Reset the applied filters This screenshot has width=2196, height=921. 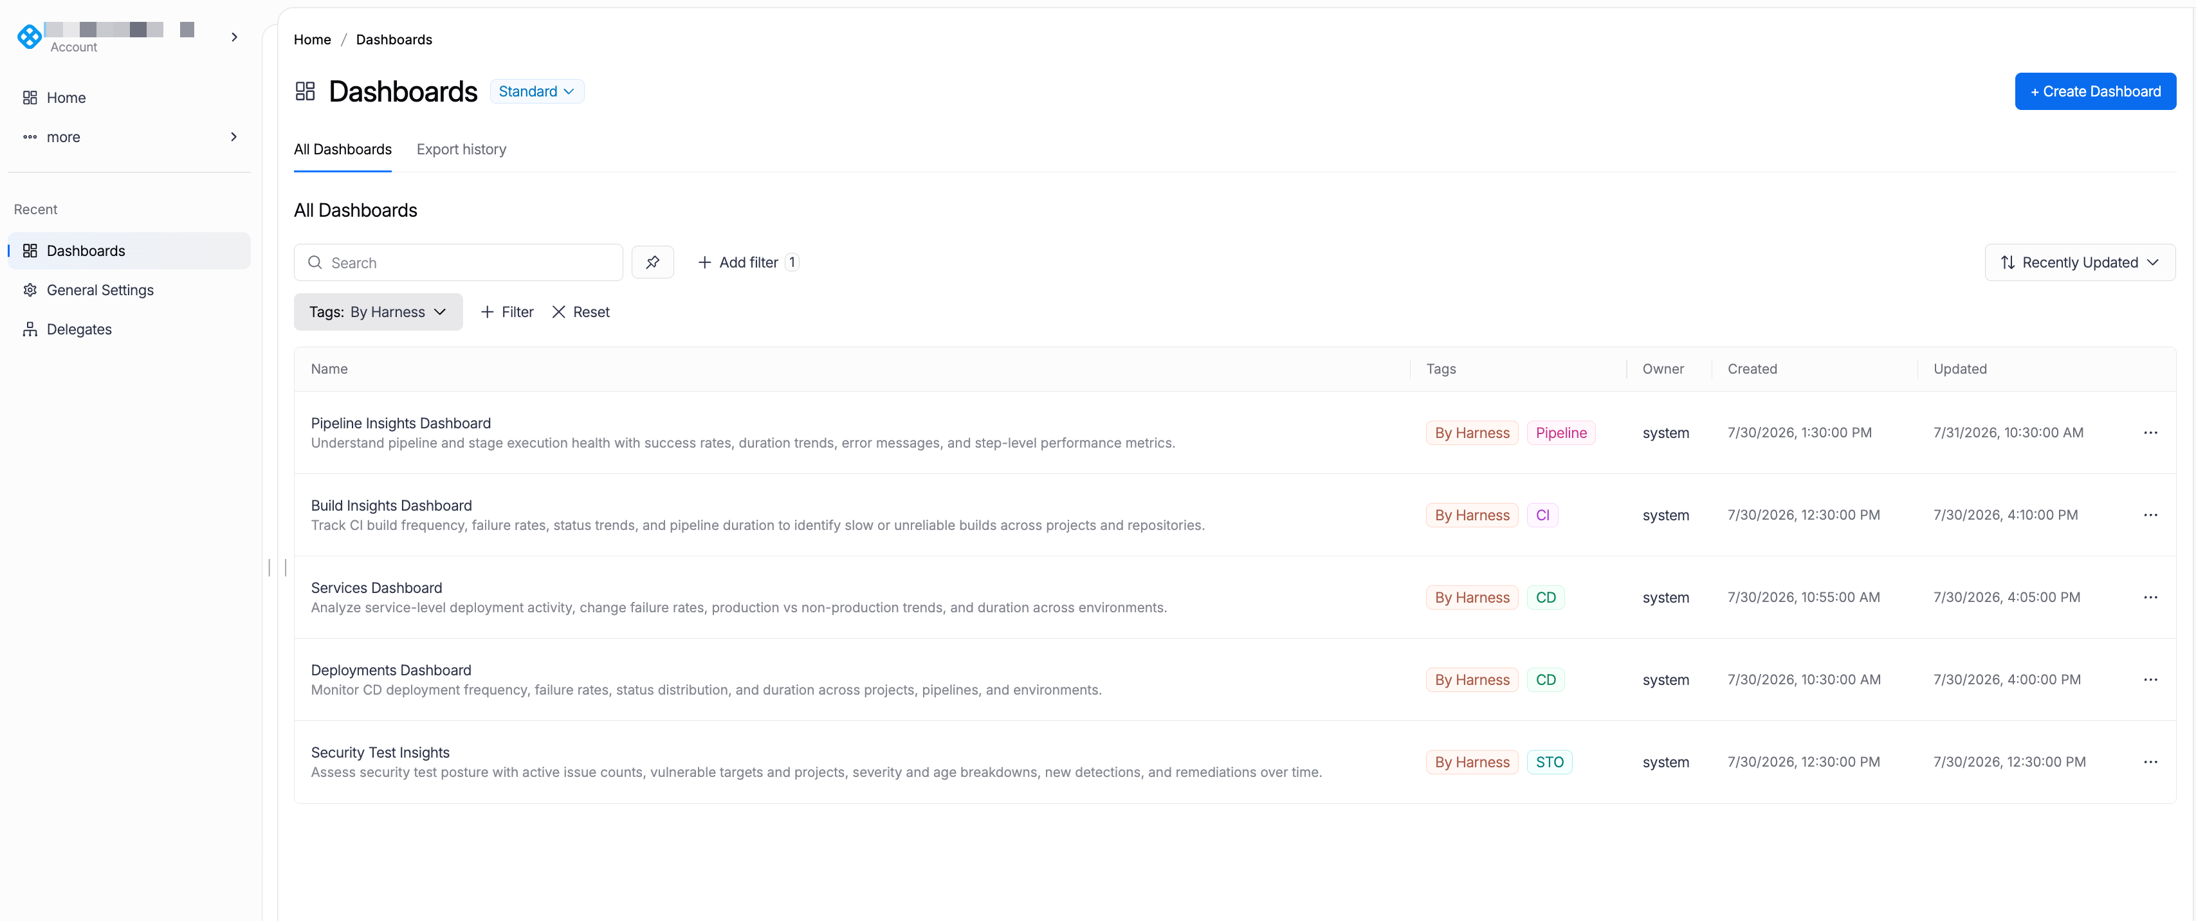point(581,312)
